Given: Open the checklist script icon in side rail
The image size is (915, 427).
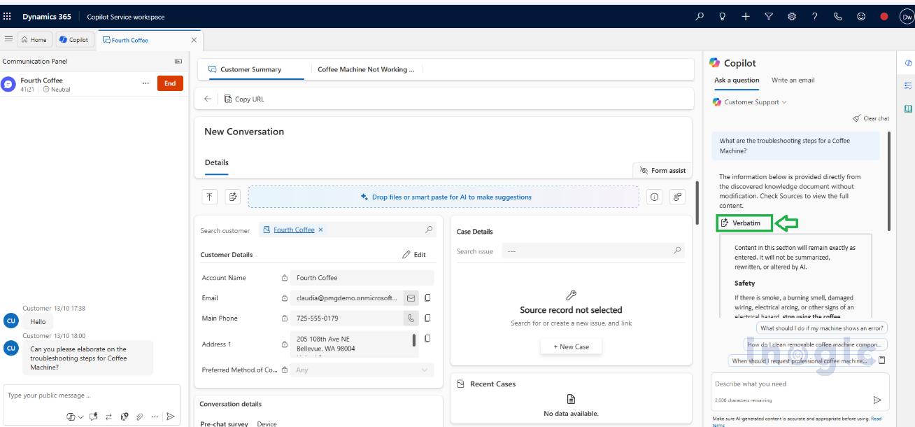Looking at the screenshot, I should point(908,85).
